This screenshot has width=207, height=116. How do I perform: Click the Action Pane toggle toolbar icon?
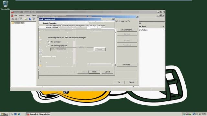[34, 19]
